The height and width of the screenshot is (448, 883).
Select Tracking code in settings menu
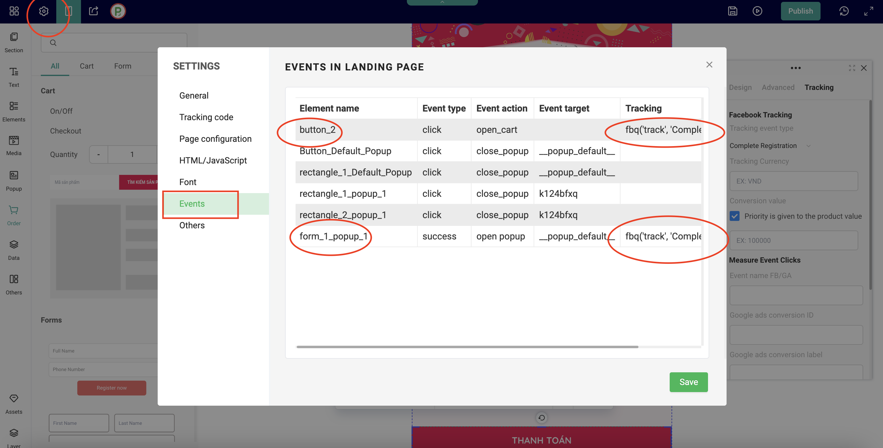click(x=206, y=117)
